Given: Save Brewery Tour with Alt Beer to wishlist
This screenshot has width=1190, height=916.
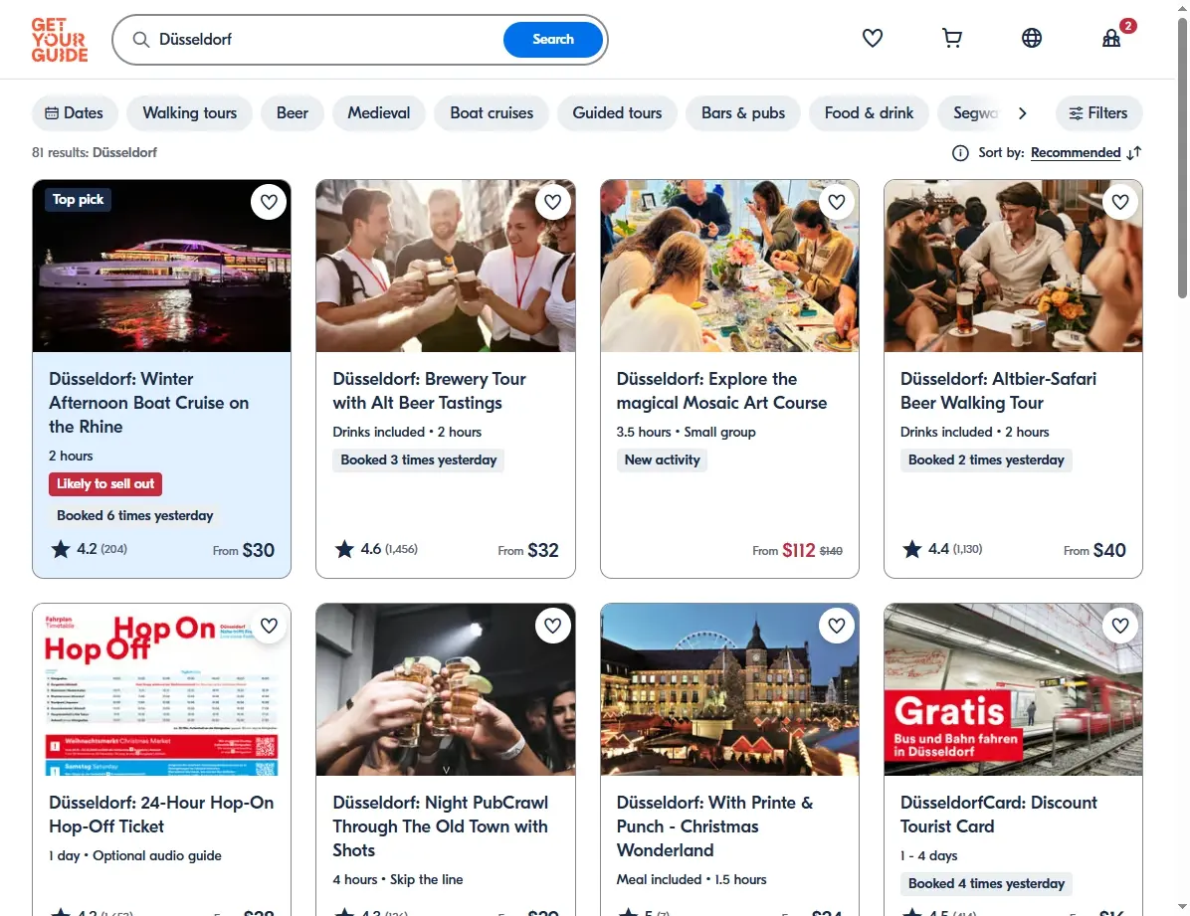Looking at the screenshot, I should pos(552,202).
